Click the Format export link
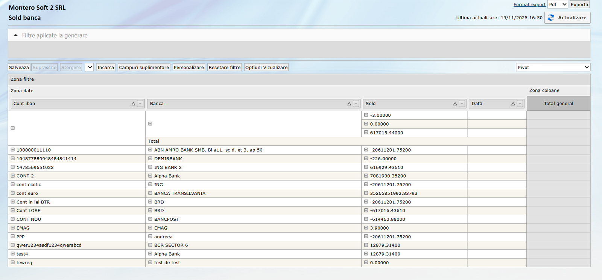602x280 pixels. (529, 5)
